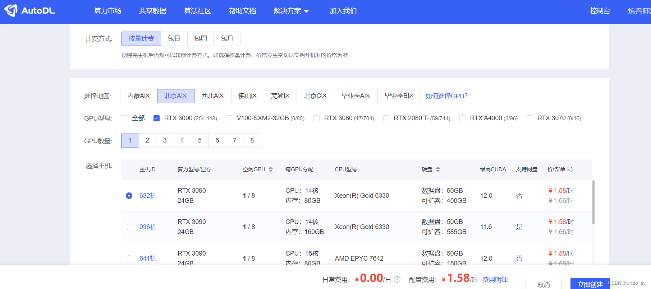
Task: Uncheck RTX 3090 checkbox
Action: coord(156,118)
